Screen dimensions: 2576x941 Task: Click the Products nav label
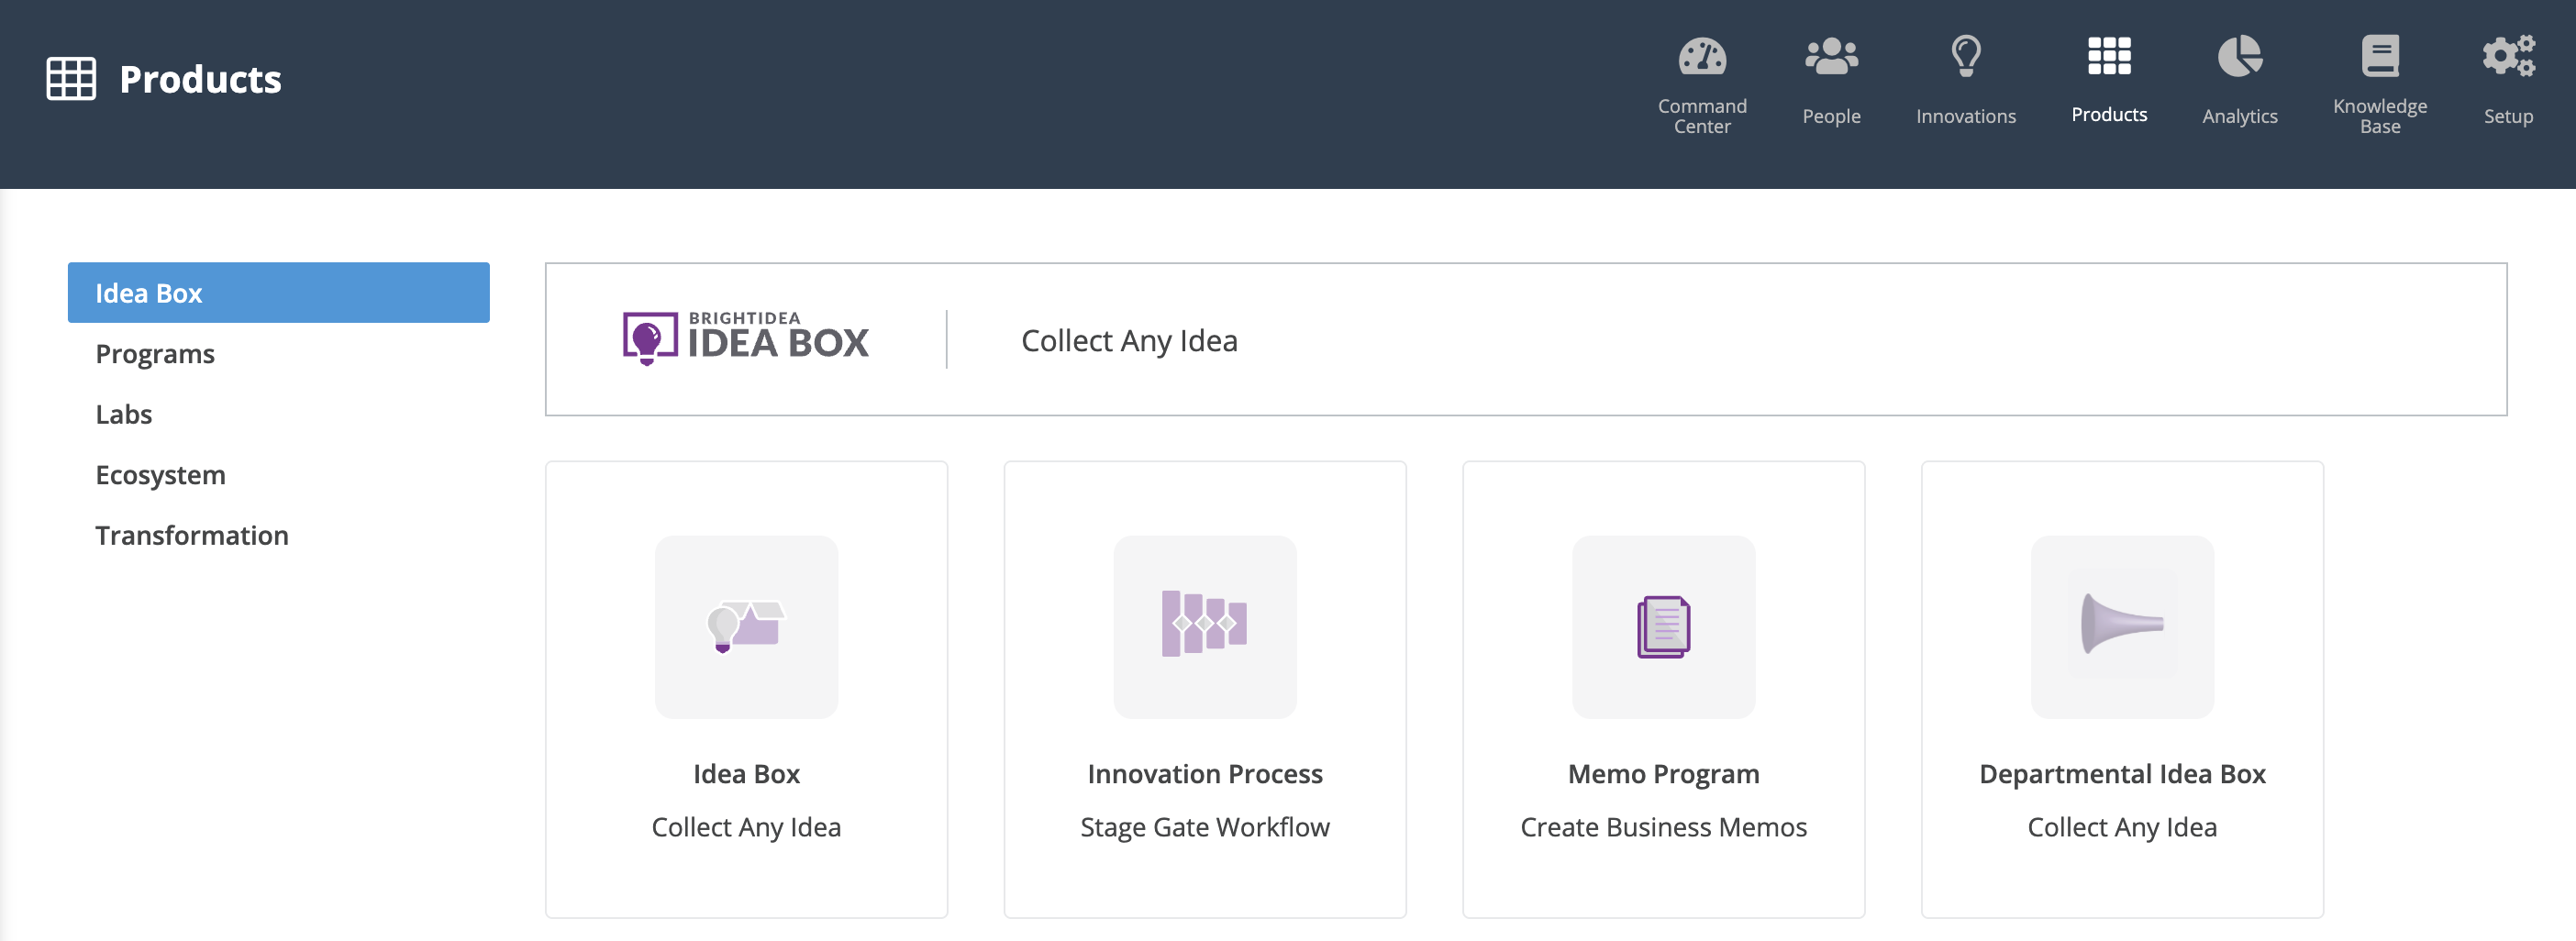2109,115
